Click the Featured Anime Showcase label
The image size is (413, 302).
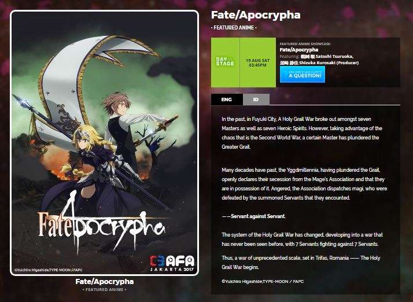305,44
